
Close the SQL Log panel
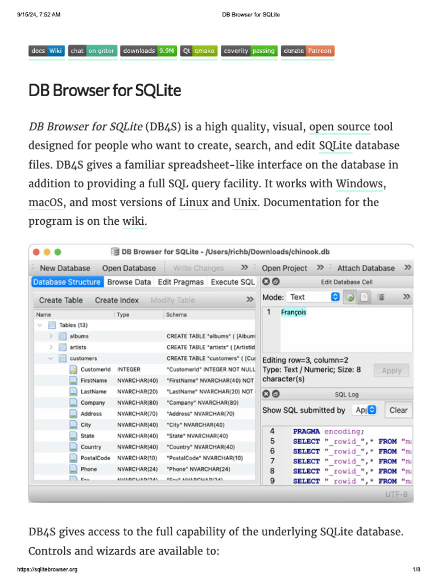pos(266,394)
